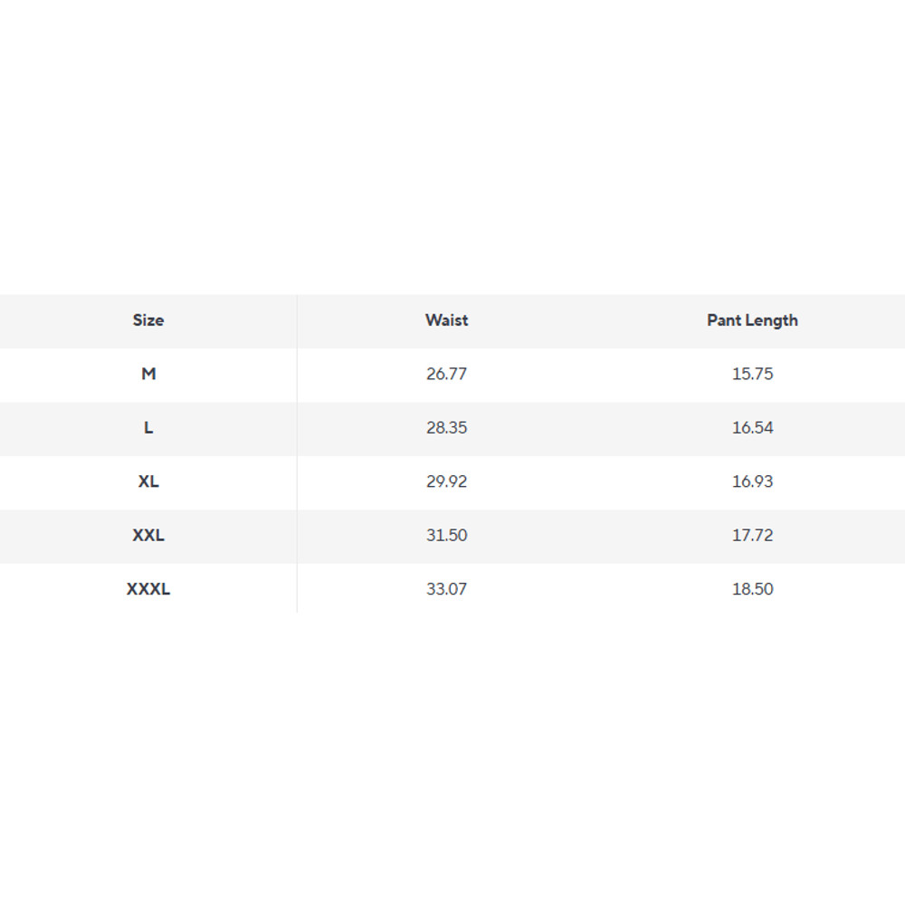Screen dimensions: 905x905
Task: Click the 18.50 pant length value
Action: (x=752, y=589)
